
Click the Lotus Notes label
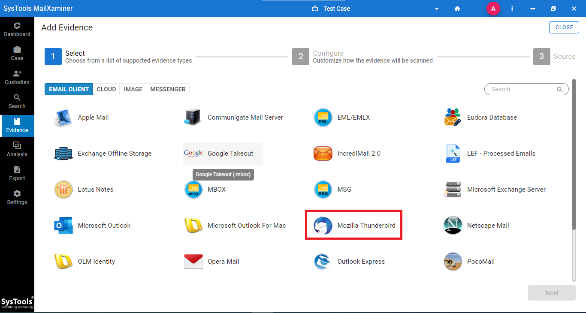coord(96,190)
